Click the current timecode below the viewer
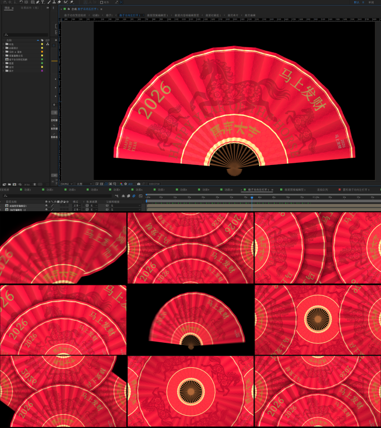The image size is (381, 428). click(154, 183)
